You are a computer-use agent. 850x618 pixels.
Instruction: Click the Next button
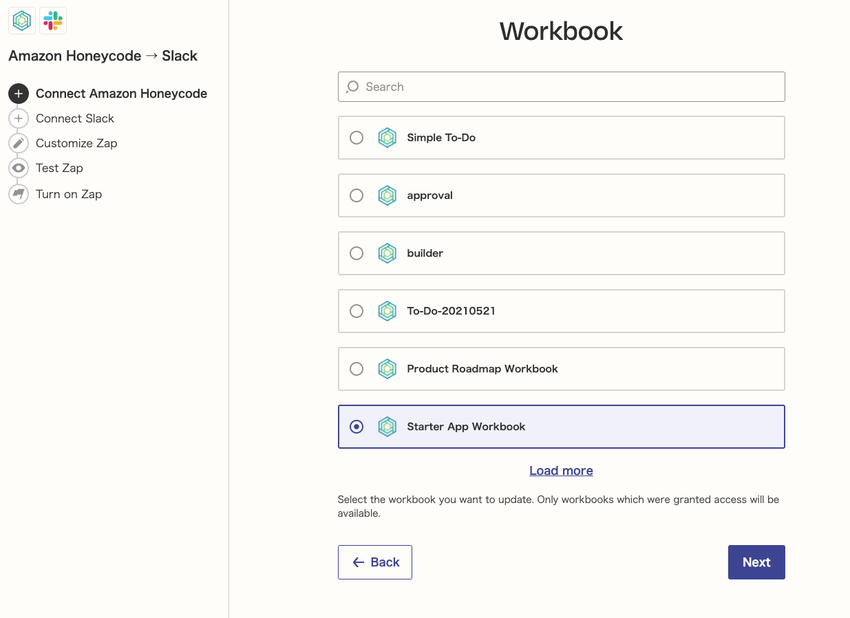756,562
